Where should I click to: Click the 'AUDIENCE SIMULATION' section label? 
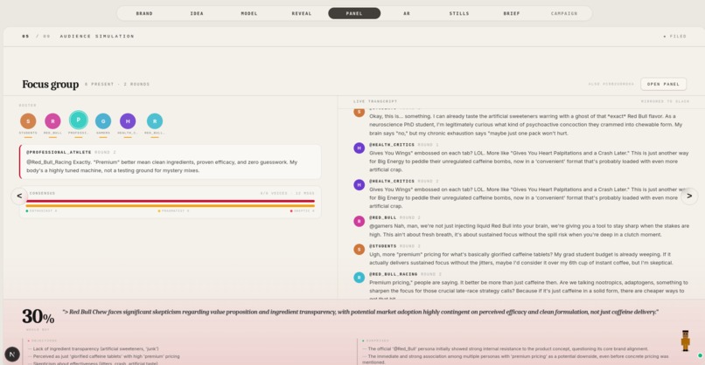[x=97, y=37]
